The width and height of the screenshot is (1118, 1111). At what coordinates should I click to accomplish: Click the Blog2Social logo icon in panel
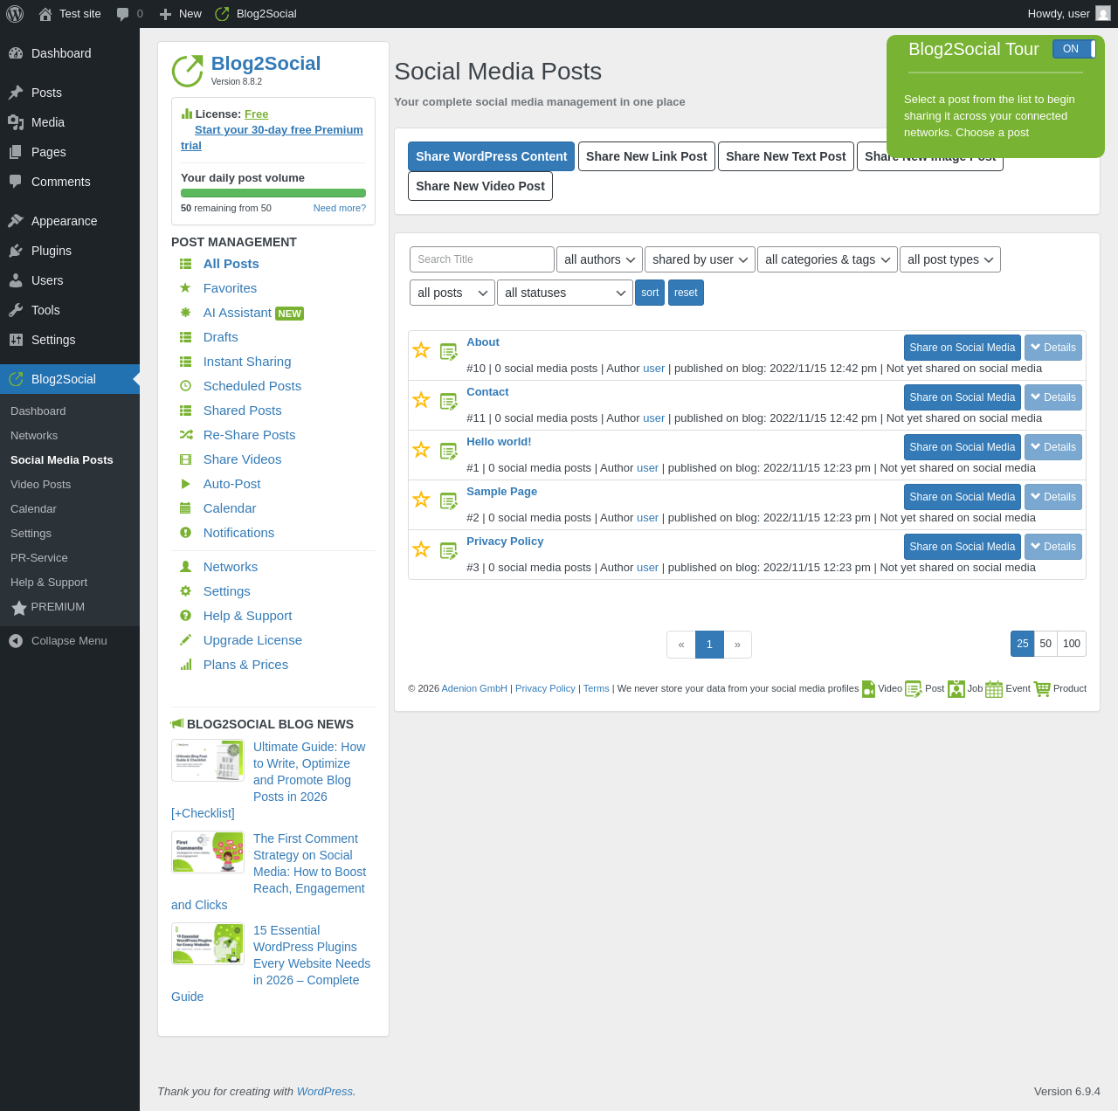(187, 72)
